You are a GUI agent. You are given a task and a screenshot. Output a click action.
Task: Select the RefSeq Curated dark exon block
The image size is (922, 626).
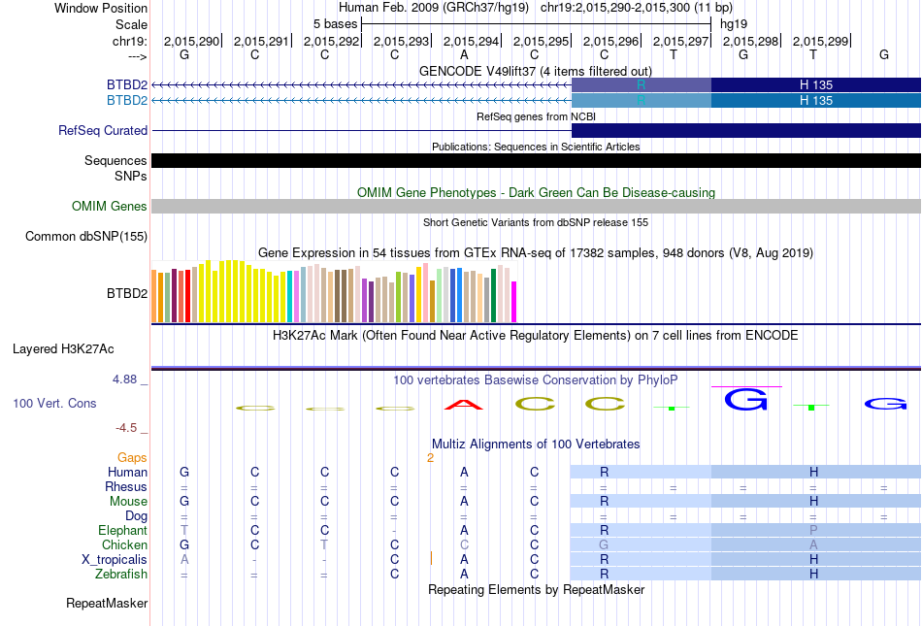[746, 130]
